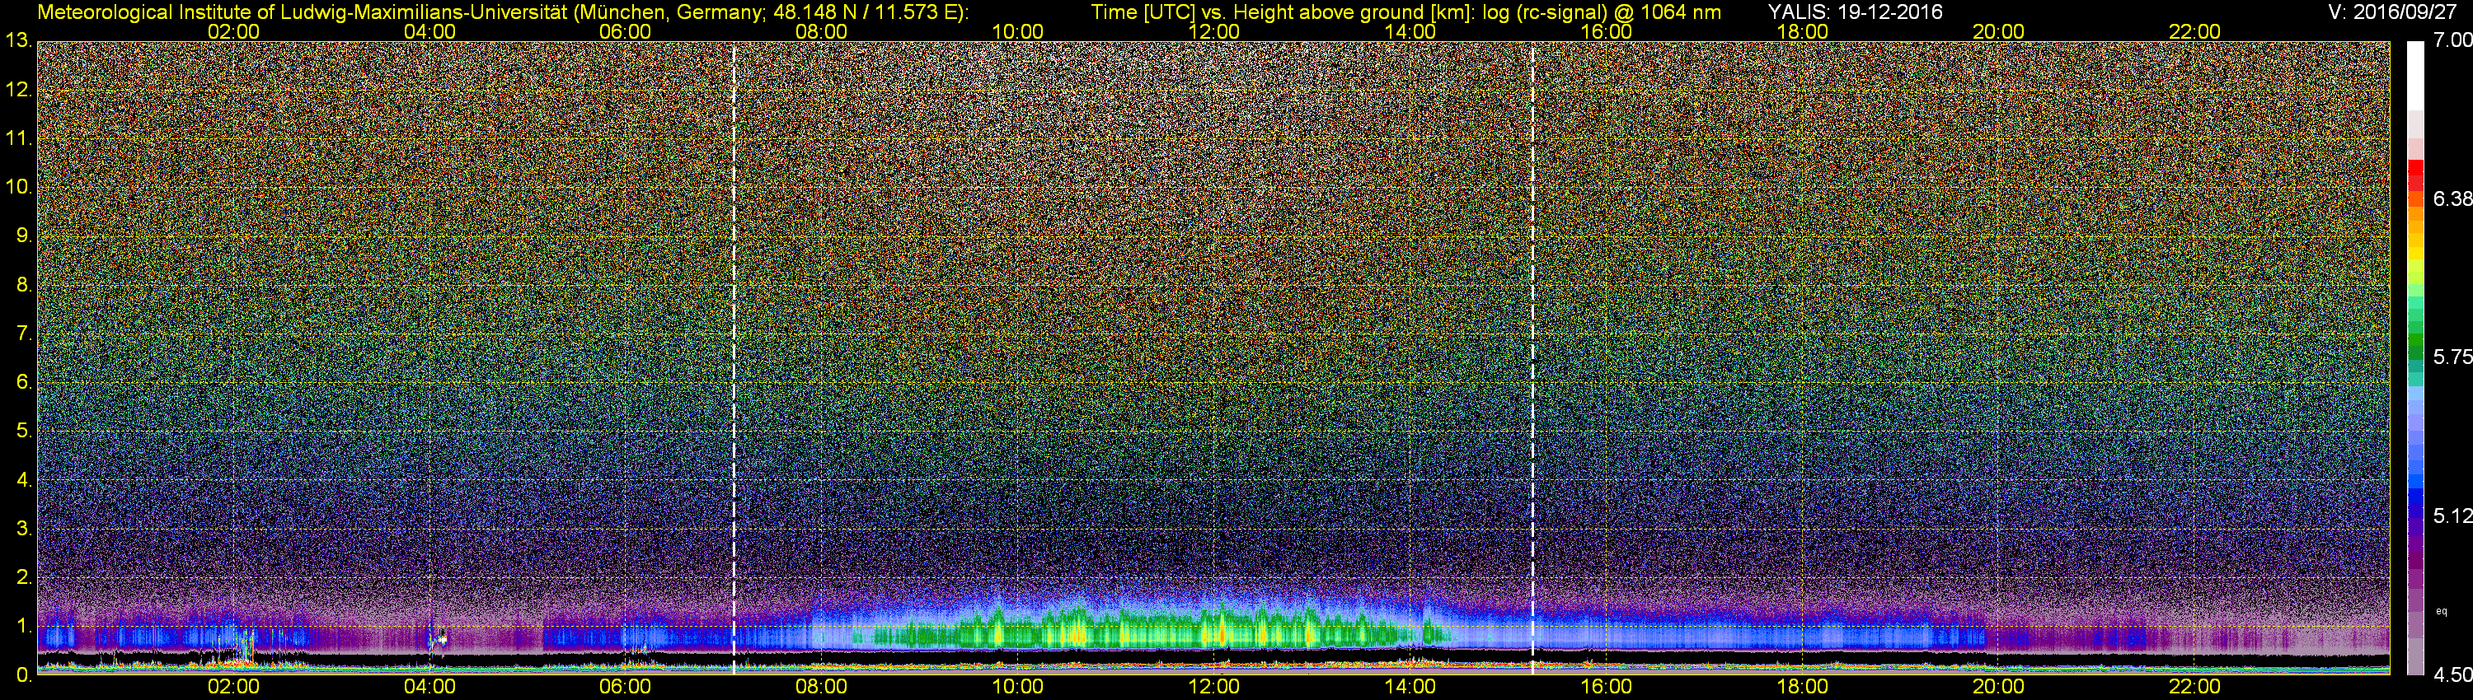Click the 3. height axis label
The height and width of the screenshot is (700, 2473).
click(x=24, y=529)
